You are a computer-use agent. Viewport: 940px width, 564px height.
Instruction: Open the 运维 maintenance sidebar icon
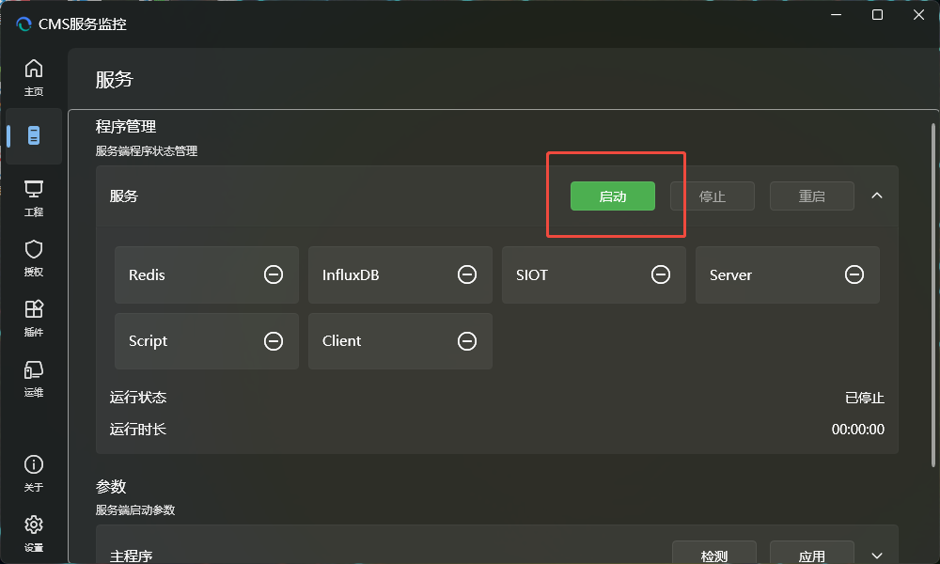tap(34, 378)
